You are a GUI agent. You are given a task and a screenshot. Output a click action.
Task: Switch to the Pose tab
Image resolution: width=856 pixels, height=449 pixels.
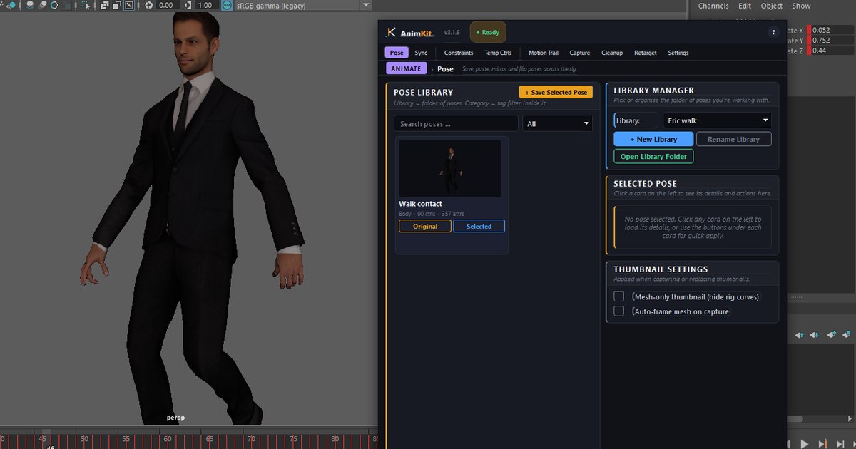point(397,53)
